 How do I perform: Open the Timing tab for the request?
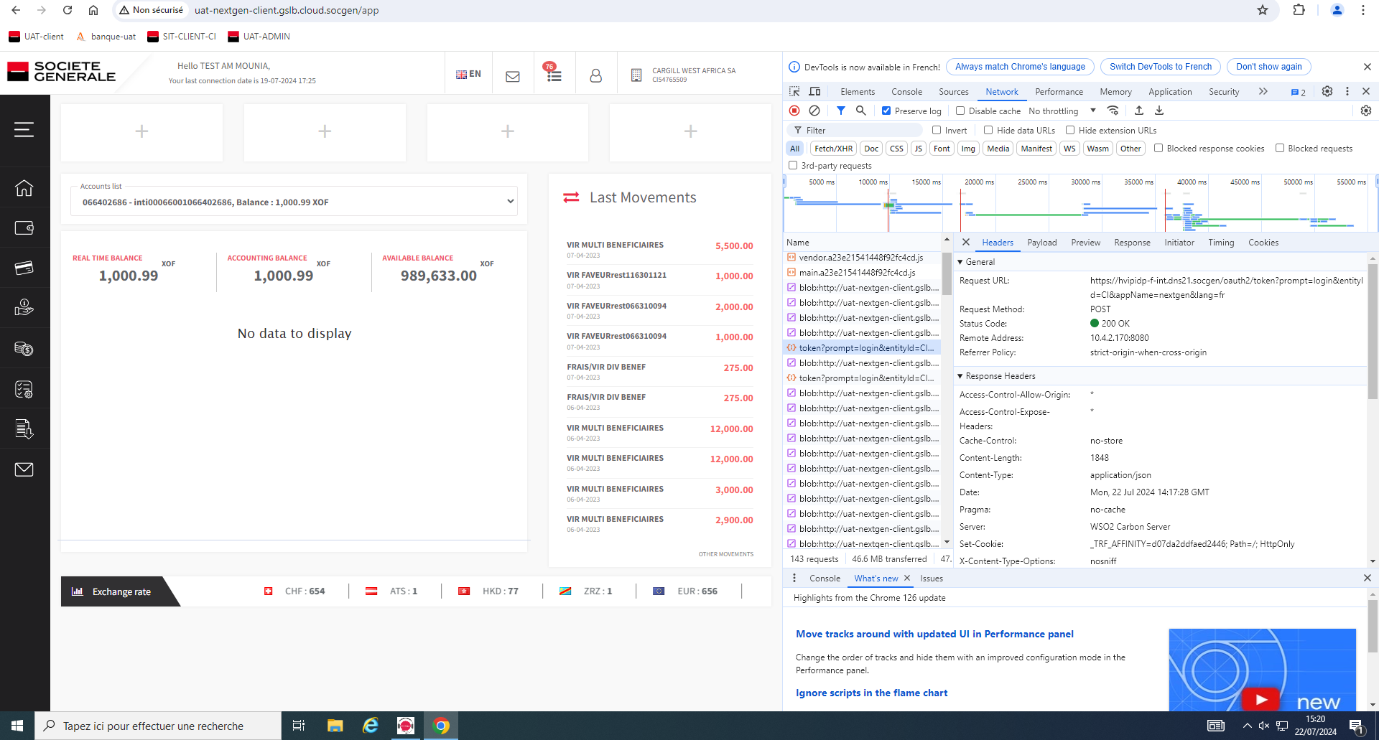click(1220, 243)
